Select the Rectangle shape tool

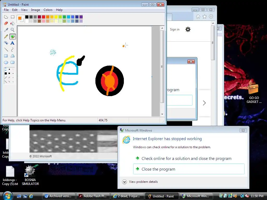(6, 56)
